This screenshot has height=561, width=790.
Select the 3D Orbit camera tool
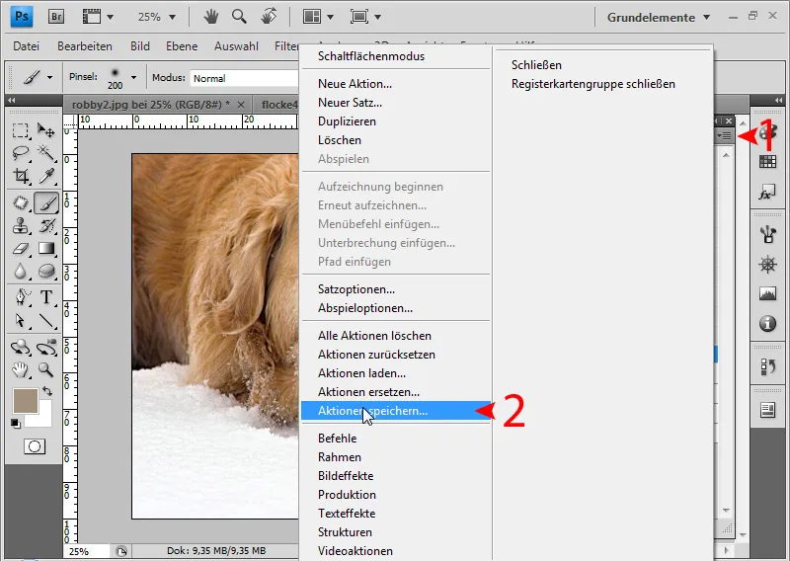(x=46, y=348)
